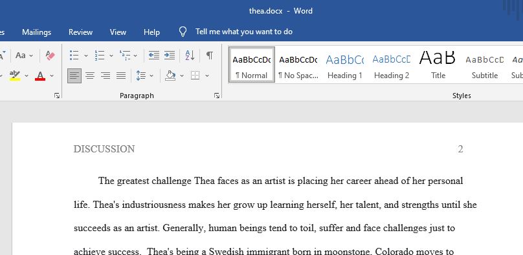This screenshot has width=523, height=255.
Task: Apply the Heading 1 style
Action: click(x=345, y=65)
